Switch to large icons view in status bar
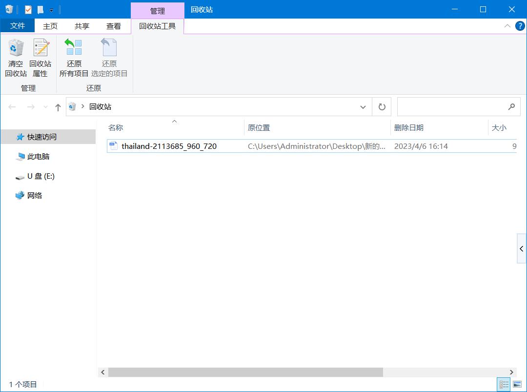 coord(518,385)
